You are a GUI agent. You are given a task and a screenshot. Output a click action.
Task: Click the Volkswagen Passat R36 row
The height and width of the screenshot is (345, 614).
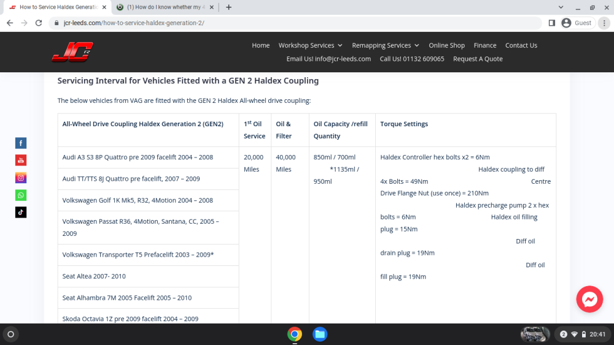coord(149,228)
